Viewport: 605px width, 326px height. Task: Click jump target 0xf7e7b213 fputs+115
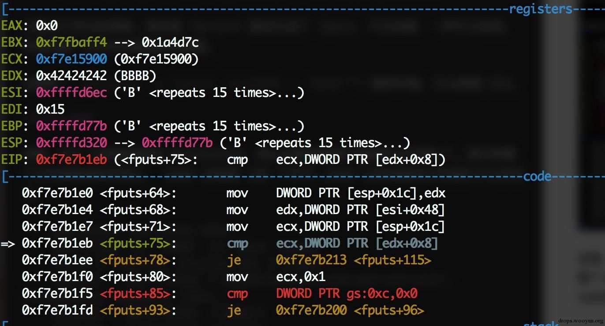coord(354,260)
